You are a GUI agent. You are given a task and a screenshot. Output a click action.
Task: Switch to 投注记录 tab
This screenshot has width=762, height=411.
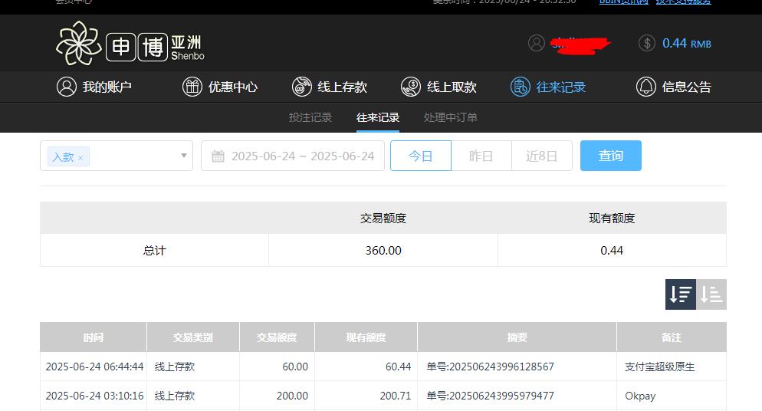coord(310,117)
